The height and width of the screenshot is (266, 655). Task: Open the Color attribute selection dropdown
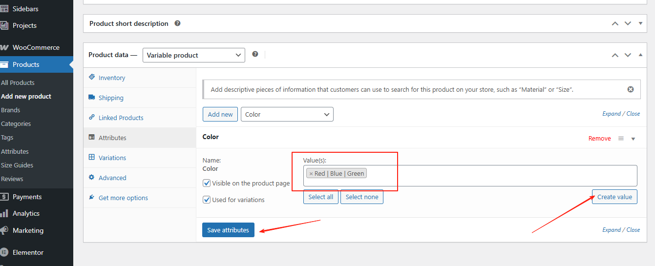287,114
